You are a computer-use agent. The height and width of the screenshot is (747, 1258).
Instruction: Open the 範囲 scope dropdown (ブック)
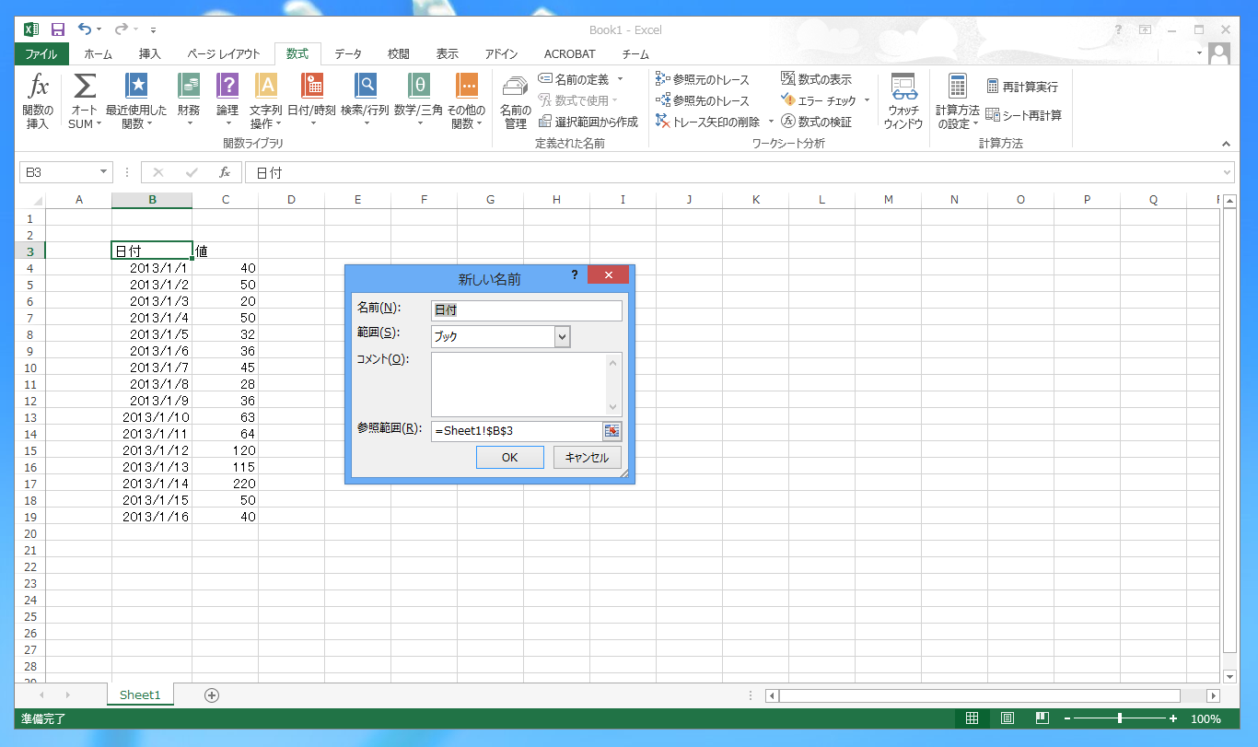click(563, 336)
